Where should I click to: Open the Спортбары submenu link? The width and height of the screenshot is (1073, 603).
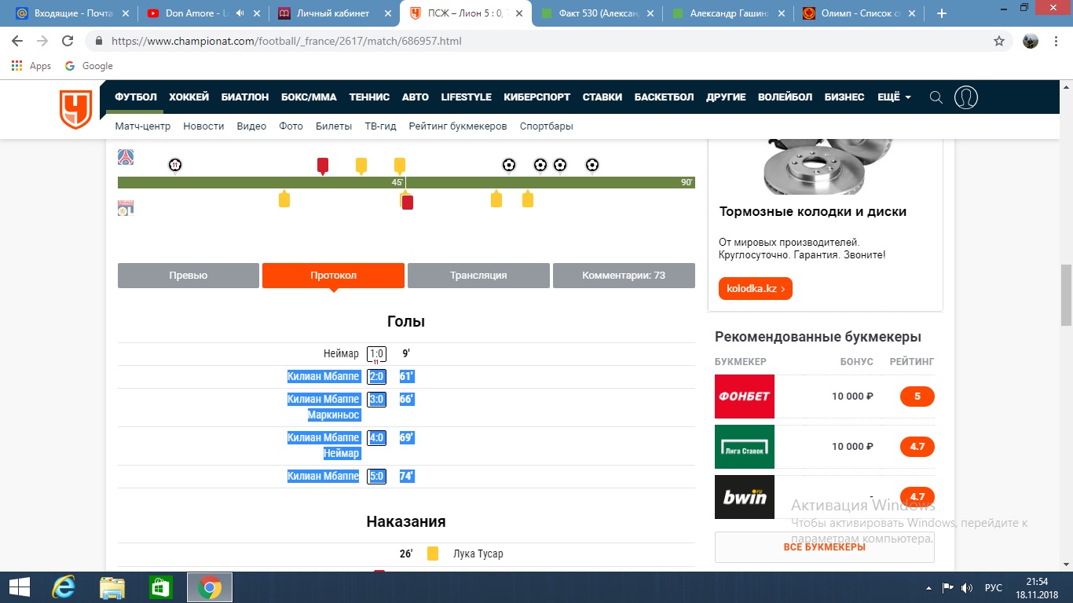click(547, 126)
